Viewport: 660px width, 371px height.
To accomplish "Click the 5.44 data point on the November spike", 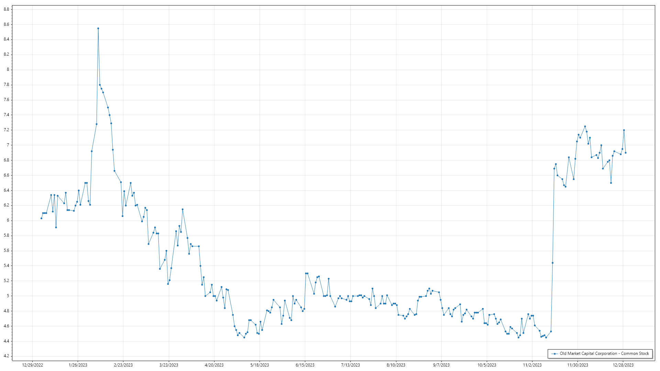I will (x=553, y=263).
